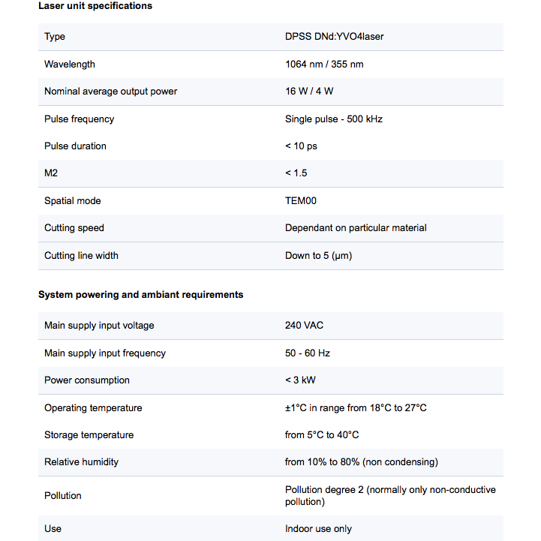Select the "M2" row label
541x541 pixels.
pos(51,173)
